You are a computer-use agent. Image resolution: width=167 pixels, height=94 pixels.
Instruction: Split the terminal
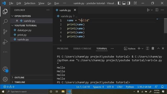[147, 48]
